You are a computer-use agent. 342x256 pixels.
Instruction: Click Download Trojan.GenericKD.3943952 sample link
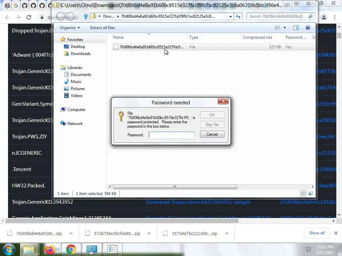198,202
